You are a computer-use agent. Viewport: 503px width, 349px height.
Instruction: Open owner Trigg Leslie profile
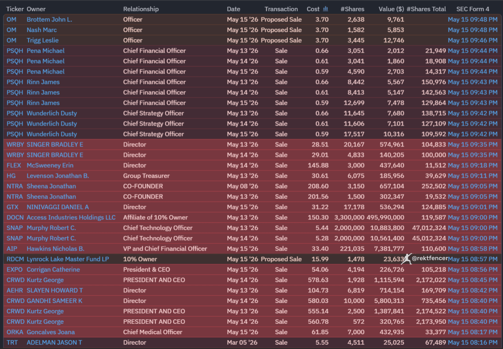43,40
